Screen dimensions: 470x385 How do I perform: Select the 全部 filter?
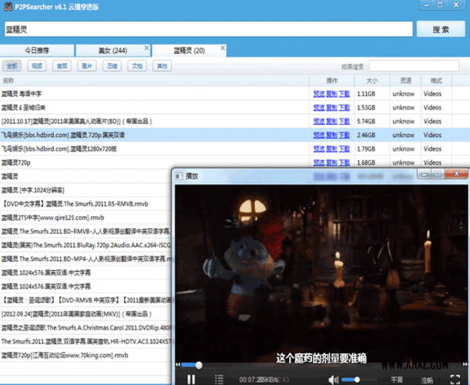12,66
